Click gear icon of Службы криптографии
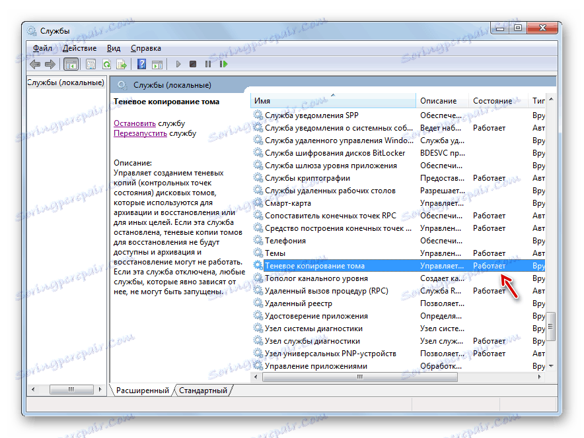 pos(258,177)
